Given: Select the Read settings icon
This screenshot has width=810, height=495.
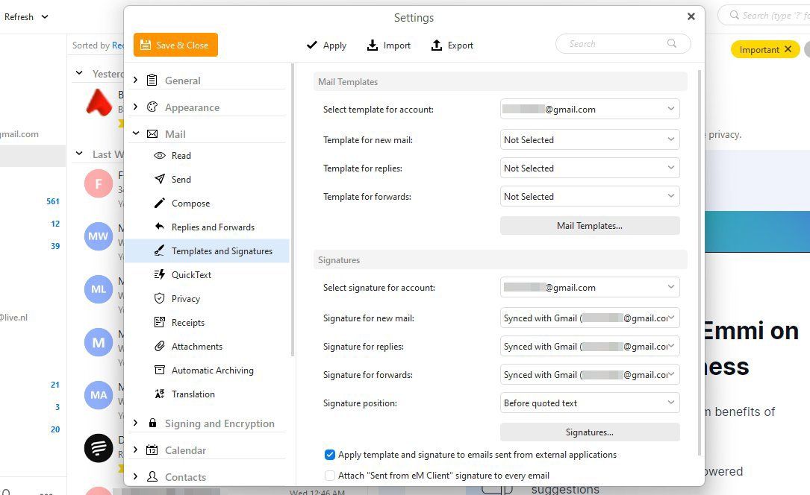Looking at the screenshot, I should tap(158, 155).
